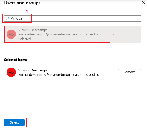Image resolution: width=147 pixels, height=132 pixels.
Task: Clear the search field text
Action: 138,18
